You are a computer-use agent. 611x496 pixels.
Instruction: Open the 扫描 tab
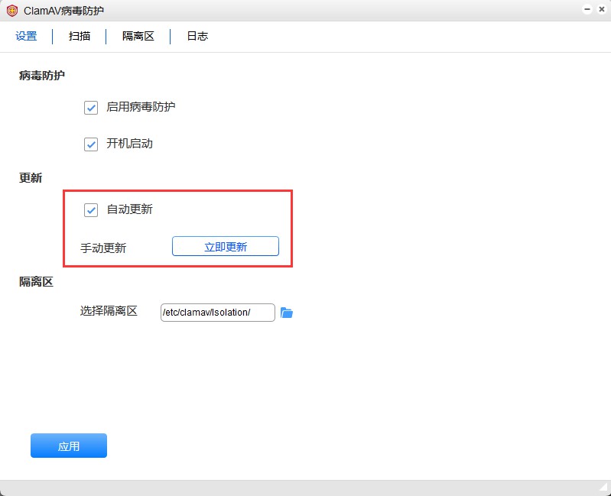(80, 36)
